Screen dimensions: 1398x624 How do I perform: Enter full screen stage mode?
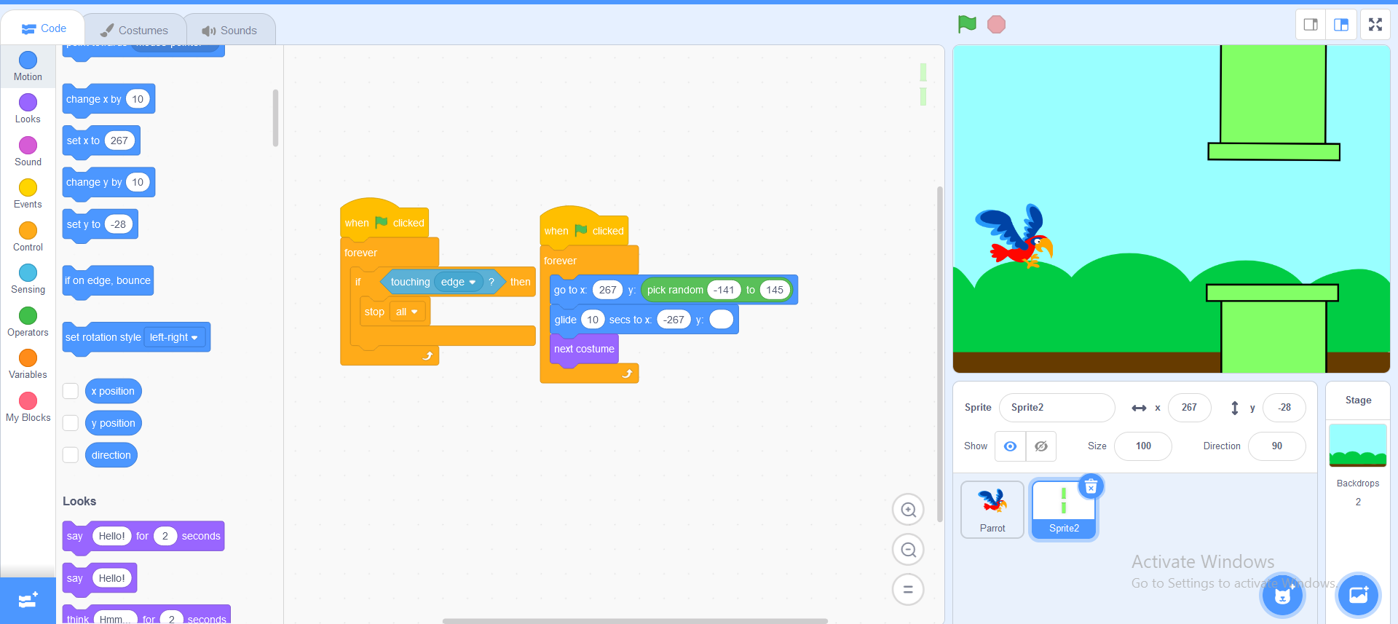1375,25
